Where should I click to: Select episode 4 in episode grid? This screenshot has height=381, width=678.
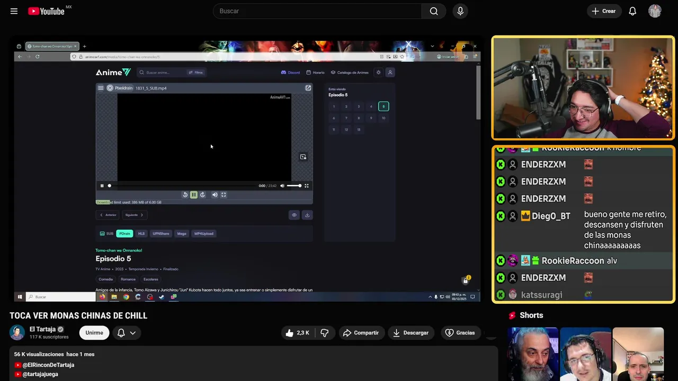[371, 106]
